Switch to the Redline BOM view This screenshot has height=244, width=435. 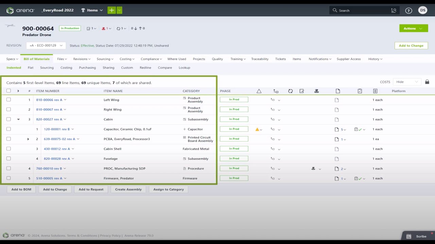point(145,67)
